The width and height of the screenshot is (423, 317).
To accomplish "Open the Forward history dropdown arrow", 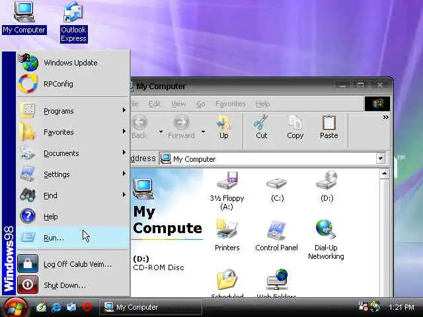I will [x=204, y=131].
